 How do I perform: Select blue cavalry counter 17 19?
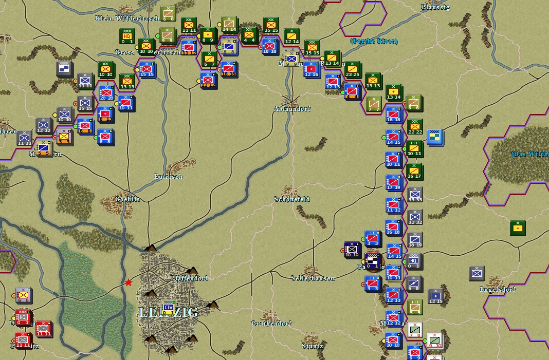[393, 183]
